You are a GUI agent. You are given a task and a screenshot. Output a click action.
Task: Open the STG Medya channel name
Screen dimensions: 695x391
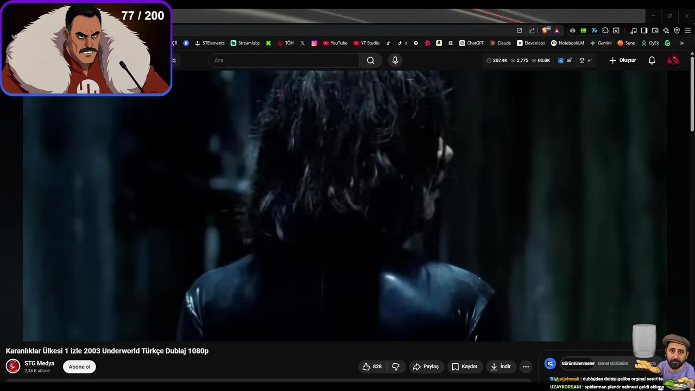(39, 363)
